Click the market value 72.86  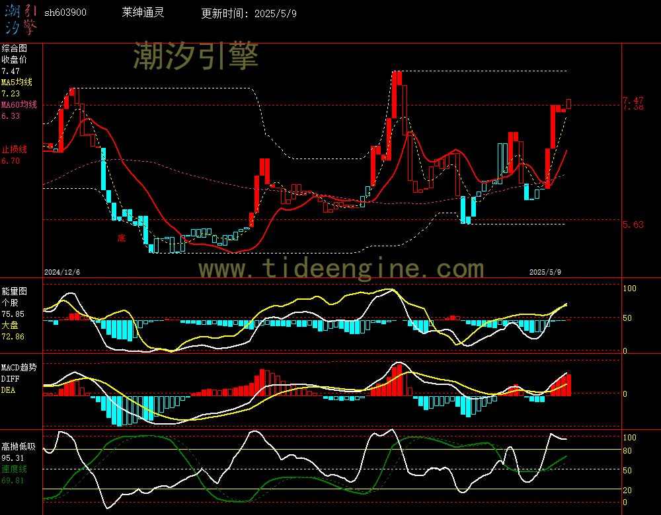(13, 337)
